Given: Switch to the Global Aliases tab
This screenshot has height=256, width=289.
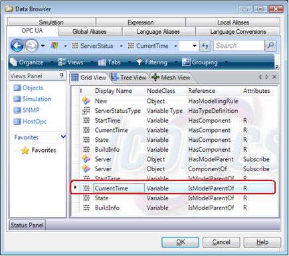Looking at the screenshot, I should [x=90, y=32].
